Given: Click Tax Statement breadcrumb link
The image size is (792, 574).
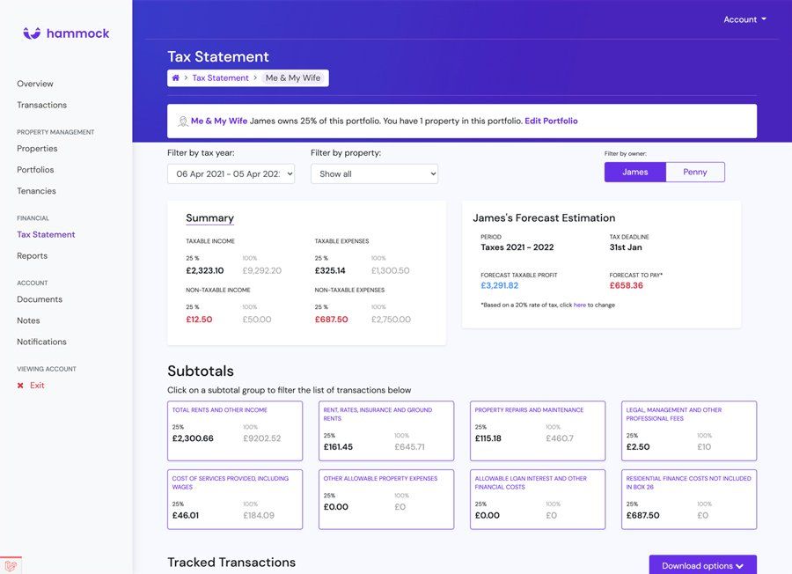Looking at the screenshot, I should 220,77.
